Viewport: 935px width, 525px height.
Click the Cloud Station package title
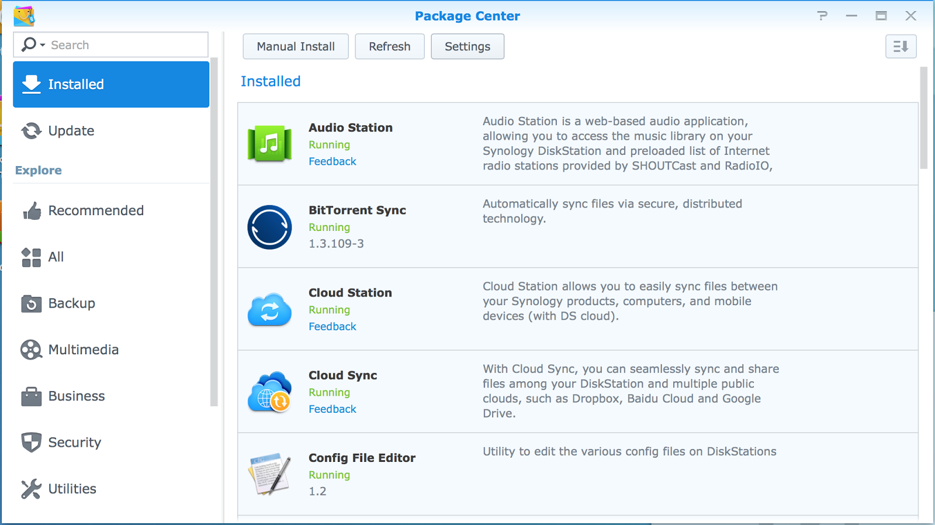click(x=350, y=292)
